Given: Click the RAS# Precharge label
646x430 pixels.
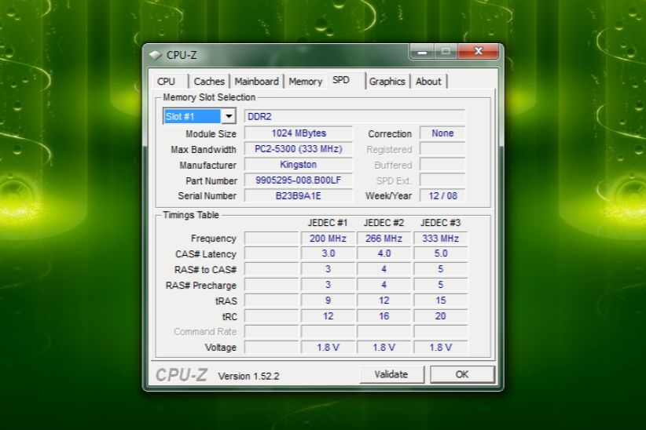Looking at the screenshot, I should click(201, 286).
